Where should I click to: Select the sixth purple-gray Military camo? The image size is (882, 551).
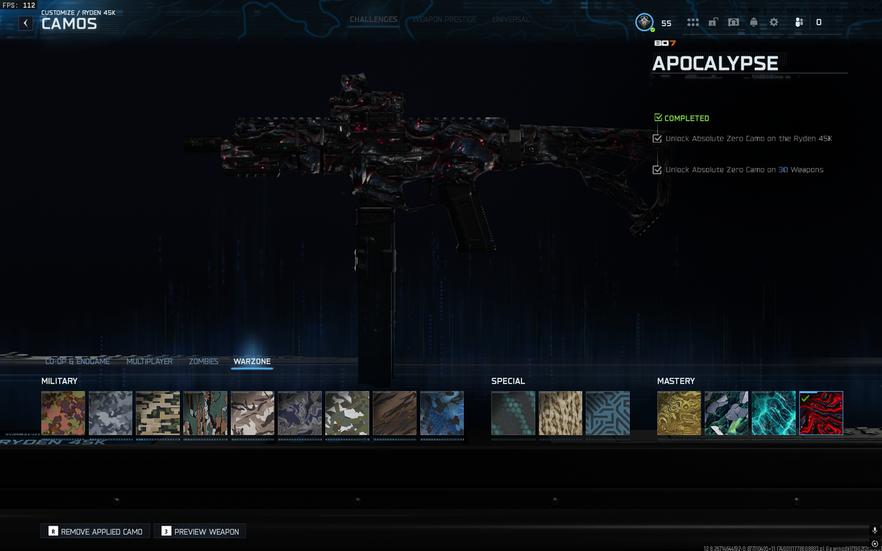[x=300, y=413]
